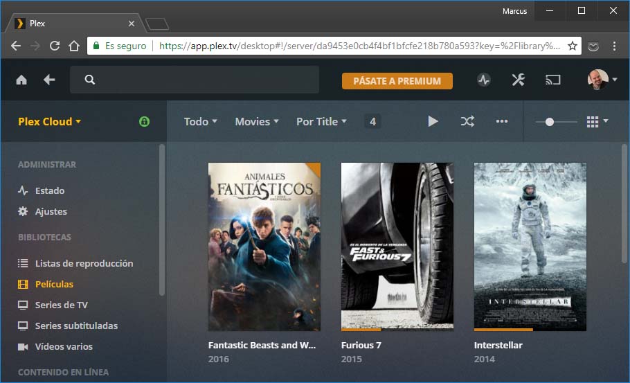Click the Vídeos varios camera icon

click(23, 346)
